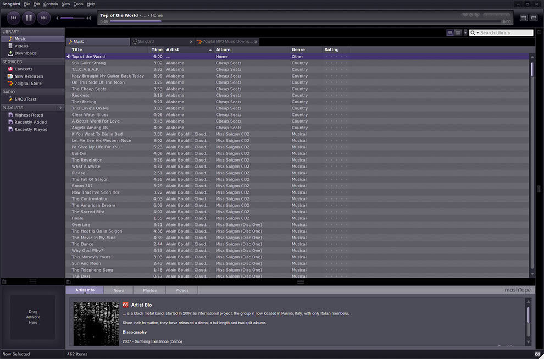Open the view options dropdown arrow
This screenshot has height=359, width=544.
(465, 32)
